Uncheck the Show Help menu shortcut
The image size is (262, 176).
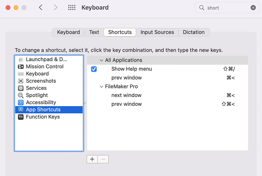point(94,69)
